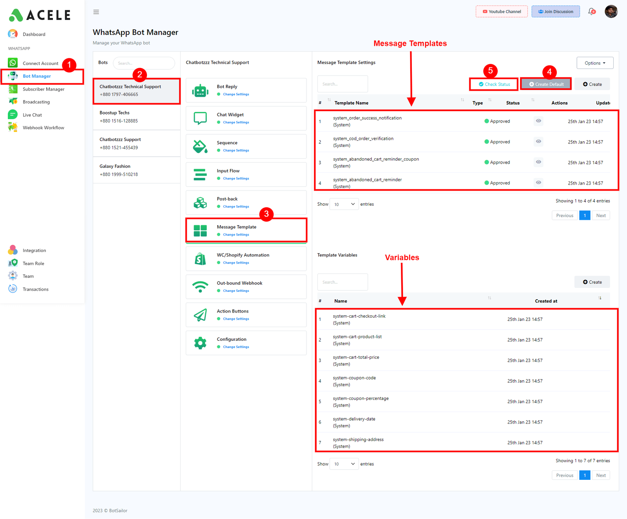Open Team in the sidebar
The image size is (627, 519).
(x=28, y=276)
